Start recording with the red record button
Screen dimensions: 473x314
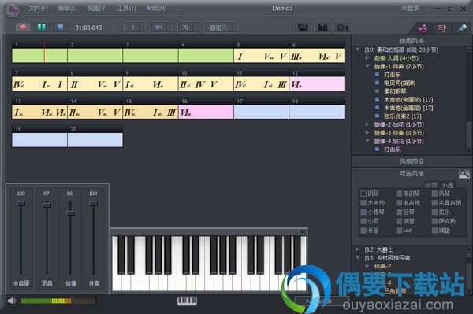[23, 28]
